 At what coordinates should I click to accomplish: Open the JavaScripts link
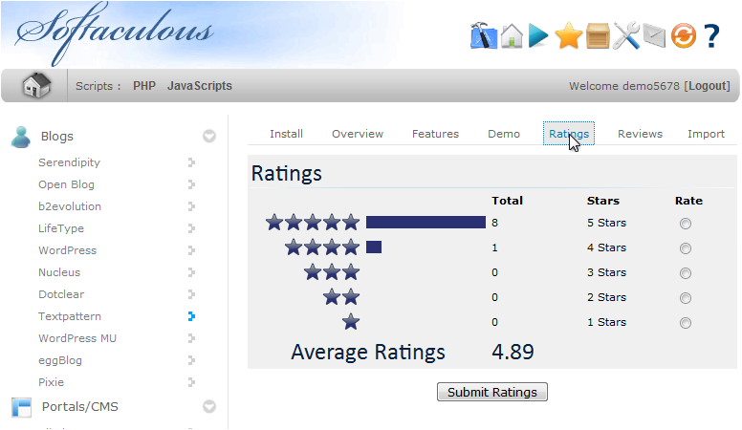[200, 86]
